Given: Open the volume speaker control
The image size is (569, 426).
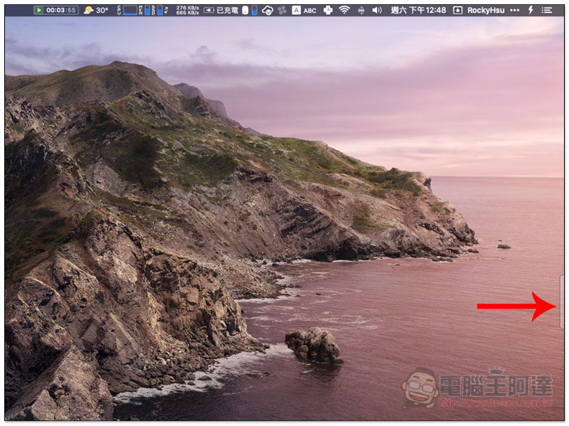Looking at the screenshot, I should coord(377,10).
